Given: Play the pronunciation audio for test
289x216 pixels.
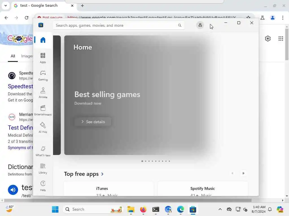Looking at the screenshot, I should click(x=13, y=190).
